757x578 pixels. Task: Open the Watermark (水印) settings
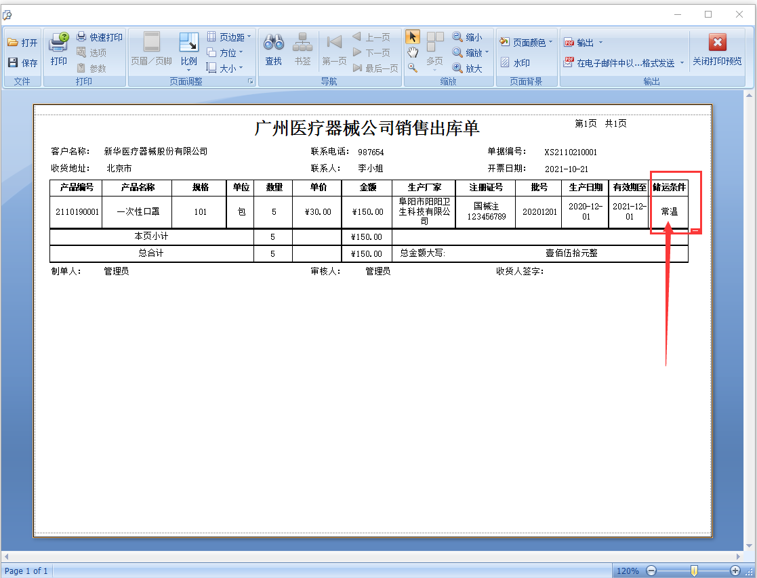click(x=515, y=63)
